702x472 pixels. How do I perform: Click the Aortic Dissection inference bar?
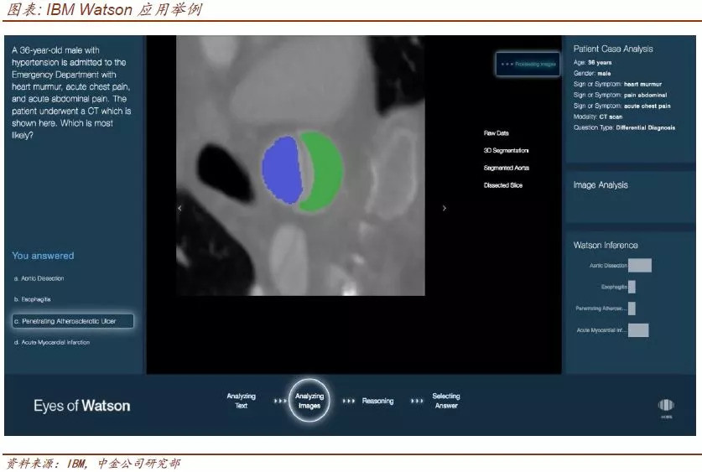pos(640,265)
